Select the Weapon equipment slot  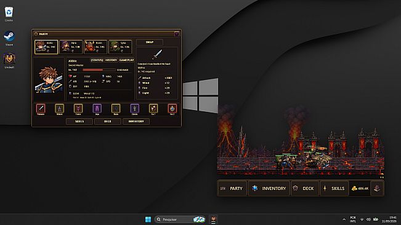[x=41, y=108]
